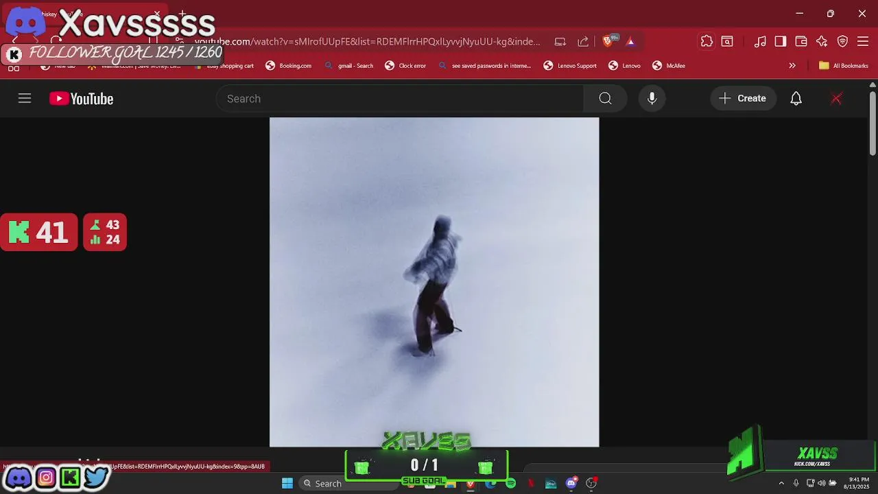Open the Brave Wallet icon
The width and height of the screenshot is (878, 494).
coord(801,42)
